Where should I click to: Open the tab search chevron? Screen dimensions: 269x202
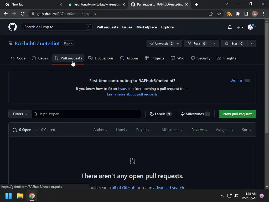pyautogui.click(x=227, y=4)
